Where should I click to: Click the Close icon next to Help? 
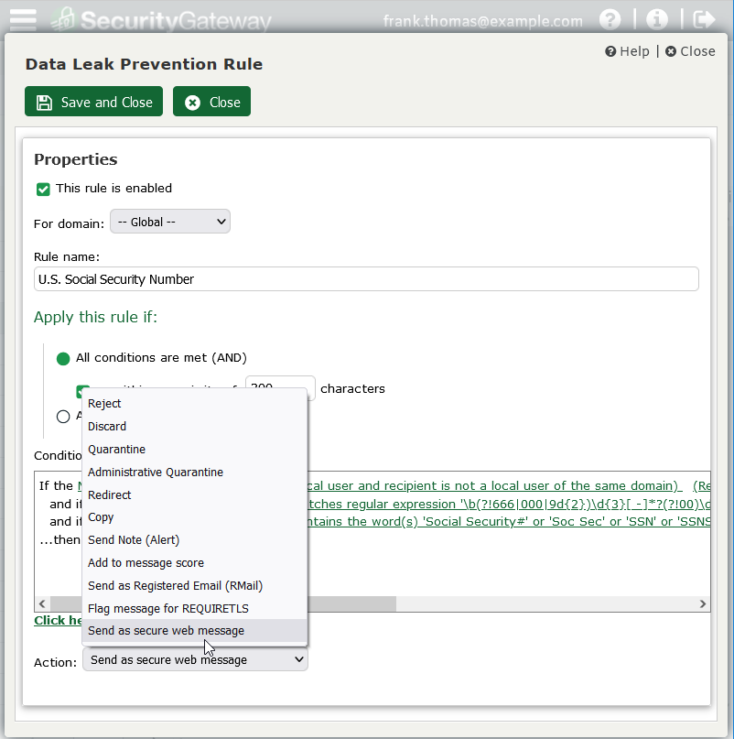pyautogui.click(x=689, y=51)
